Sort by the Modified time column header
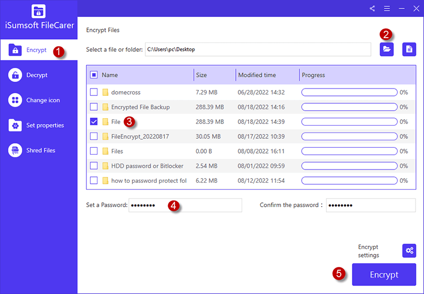424x294 pixels. (257, 75)
